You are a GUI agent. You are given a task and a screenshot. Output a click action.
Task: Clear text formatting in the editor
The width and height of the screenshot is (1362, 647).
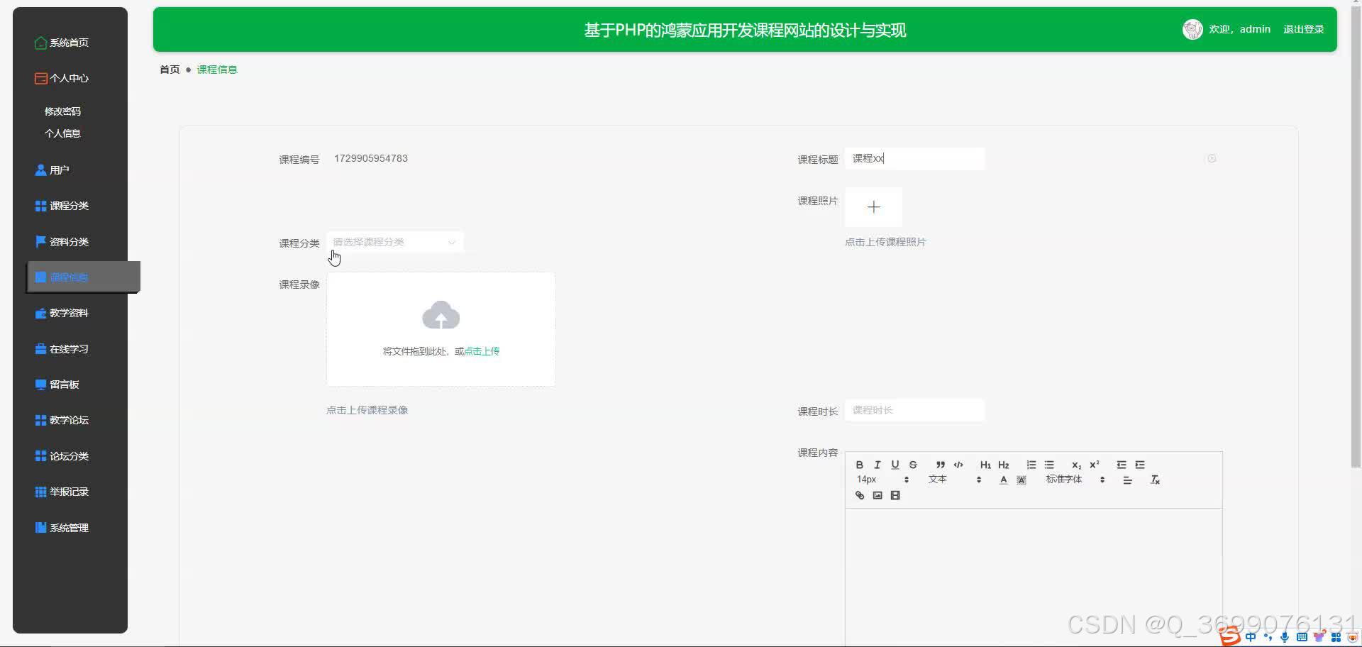(x=1155, y=480)
